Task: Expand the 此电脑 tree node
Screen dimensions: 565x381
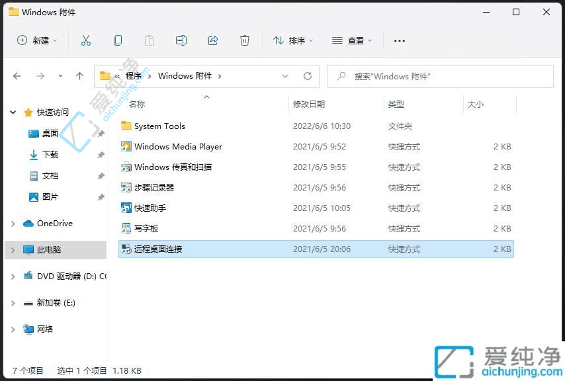Action: click(13, 250)
